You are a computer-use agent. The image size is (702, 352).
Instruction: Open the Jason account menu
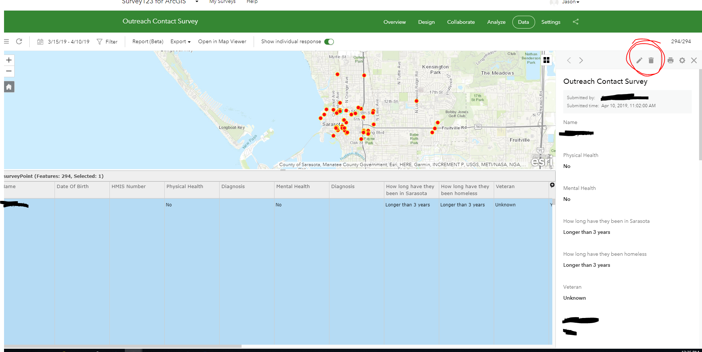571,2
